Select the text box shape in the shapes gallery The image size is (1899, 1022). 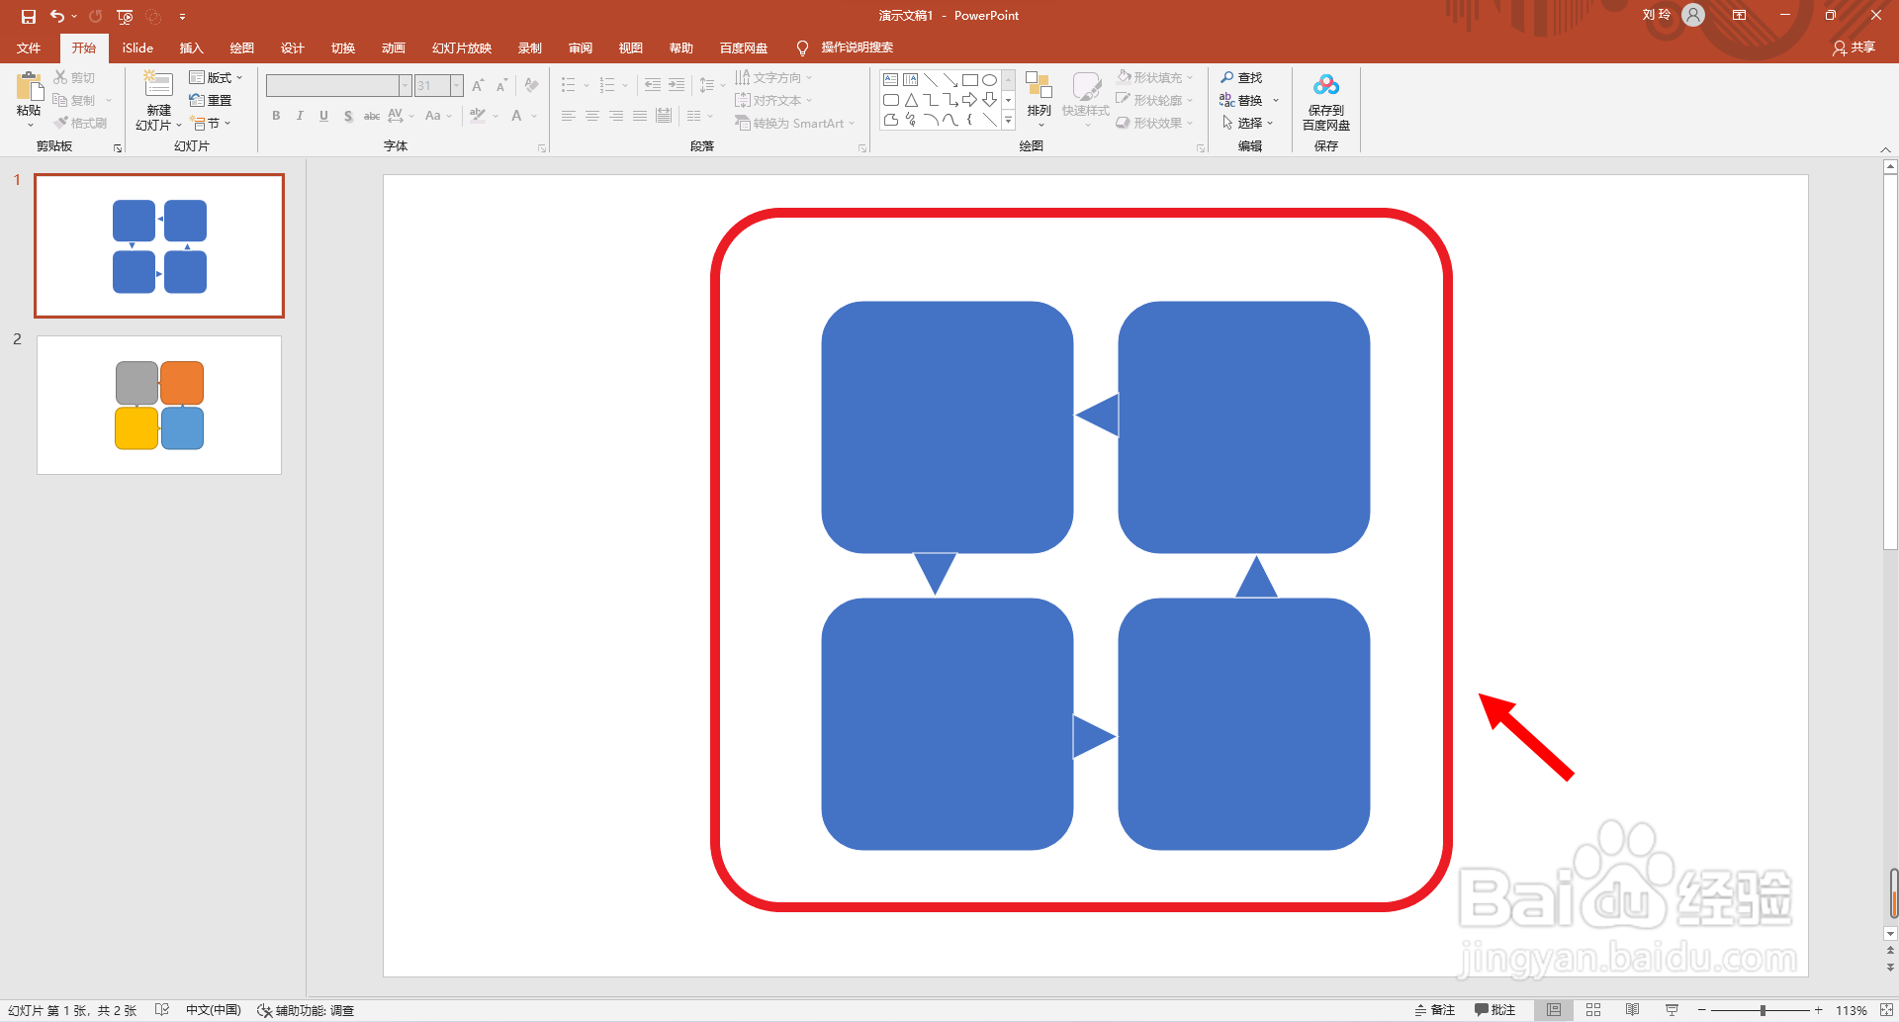coord(891,80)
